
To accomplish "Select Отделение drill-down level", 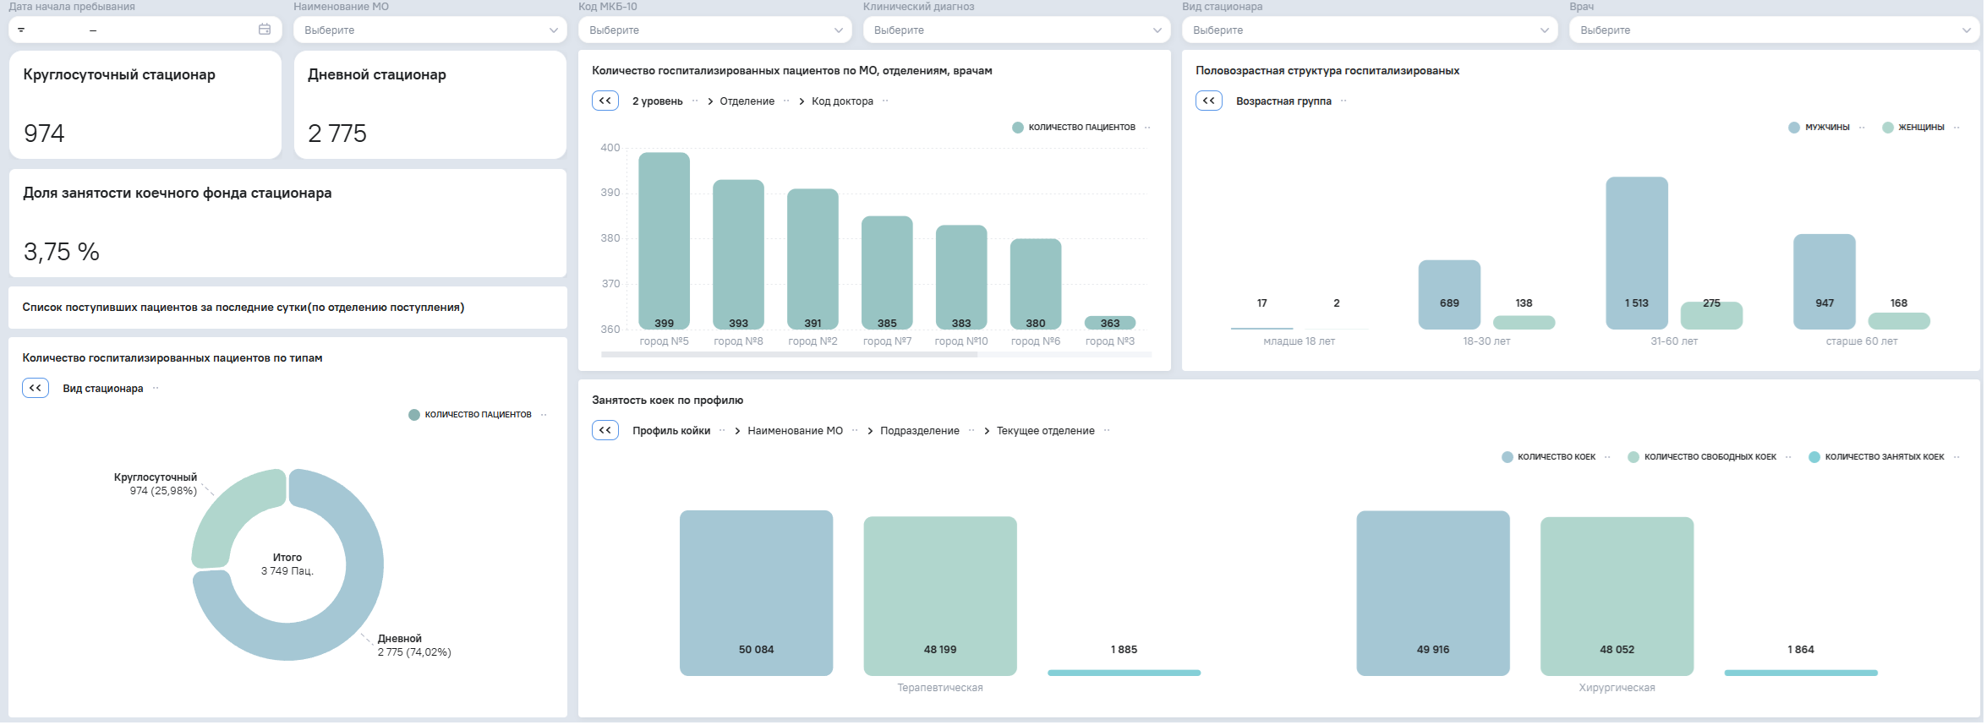I will click(747, 101).
